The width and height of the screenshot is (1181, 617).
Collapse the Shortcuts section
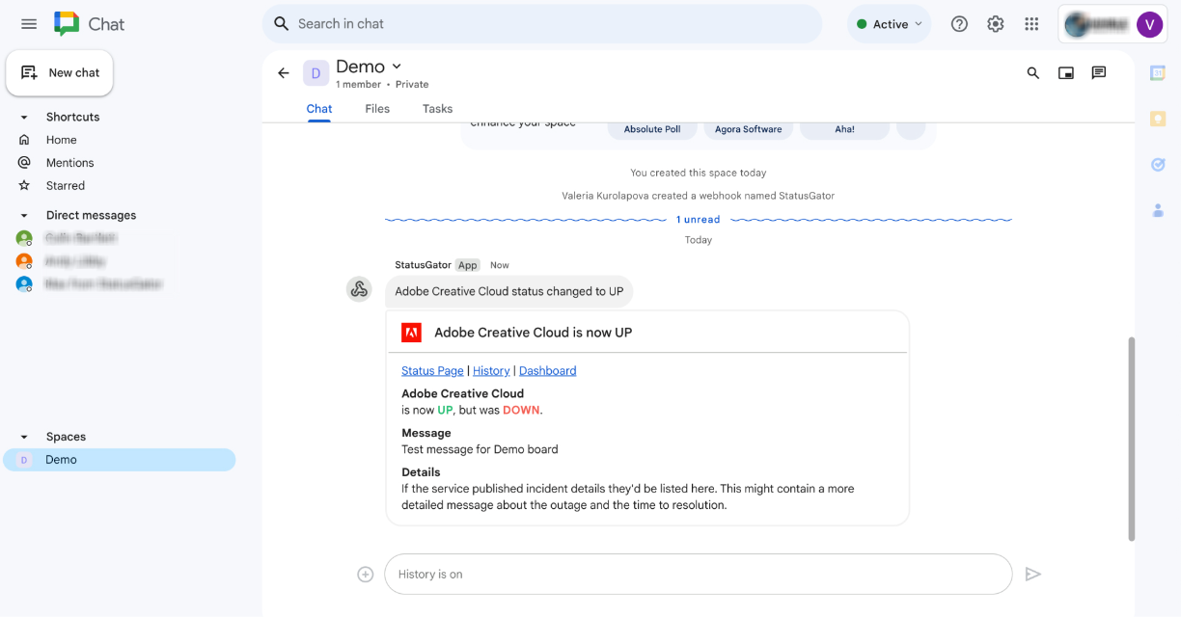pyautogui.click(x=24, y=117)
